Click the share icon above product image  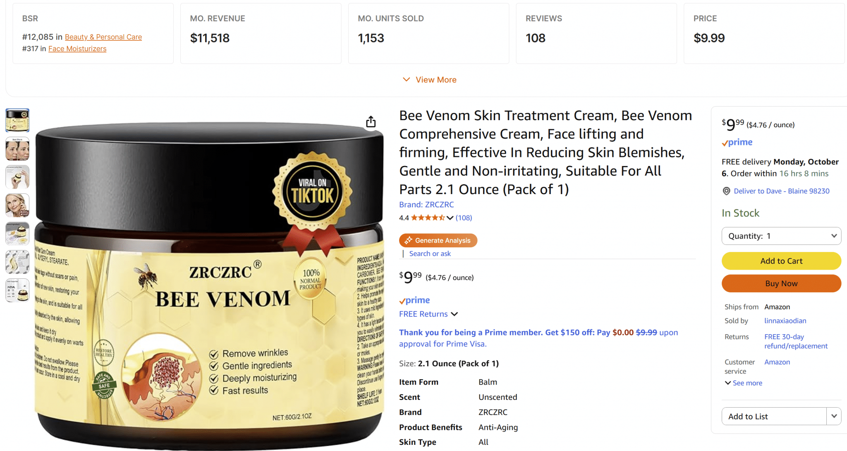pos(371,122)
